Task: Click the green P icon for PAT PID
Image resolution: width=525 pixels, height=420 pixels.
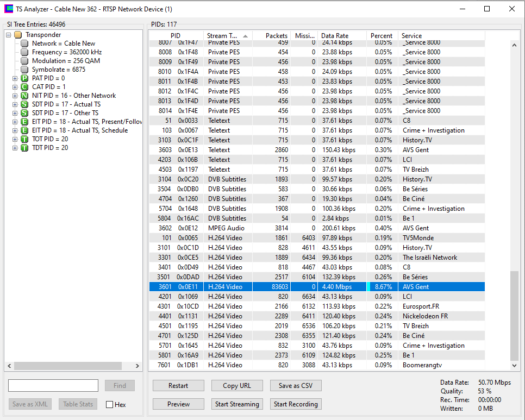Action: (24, 78)
